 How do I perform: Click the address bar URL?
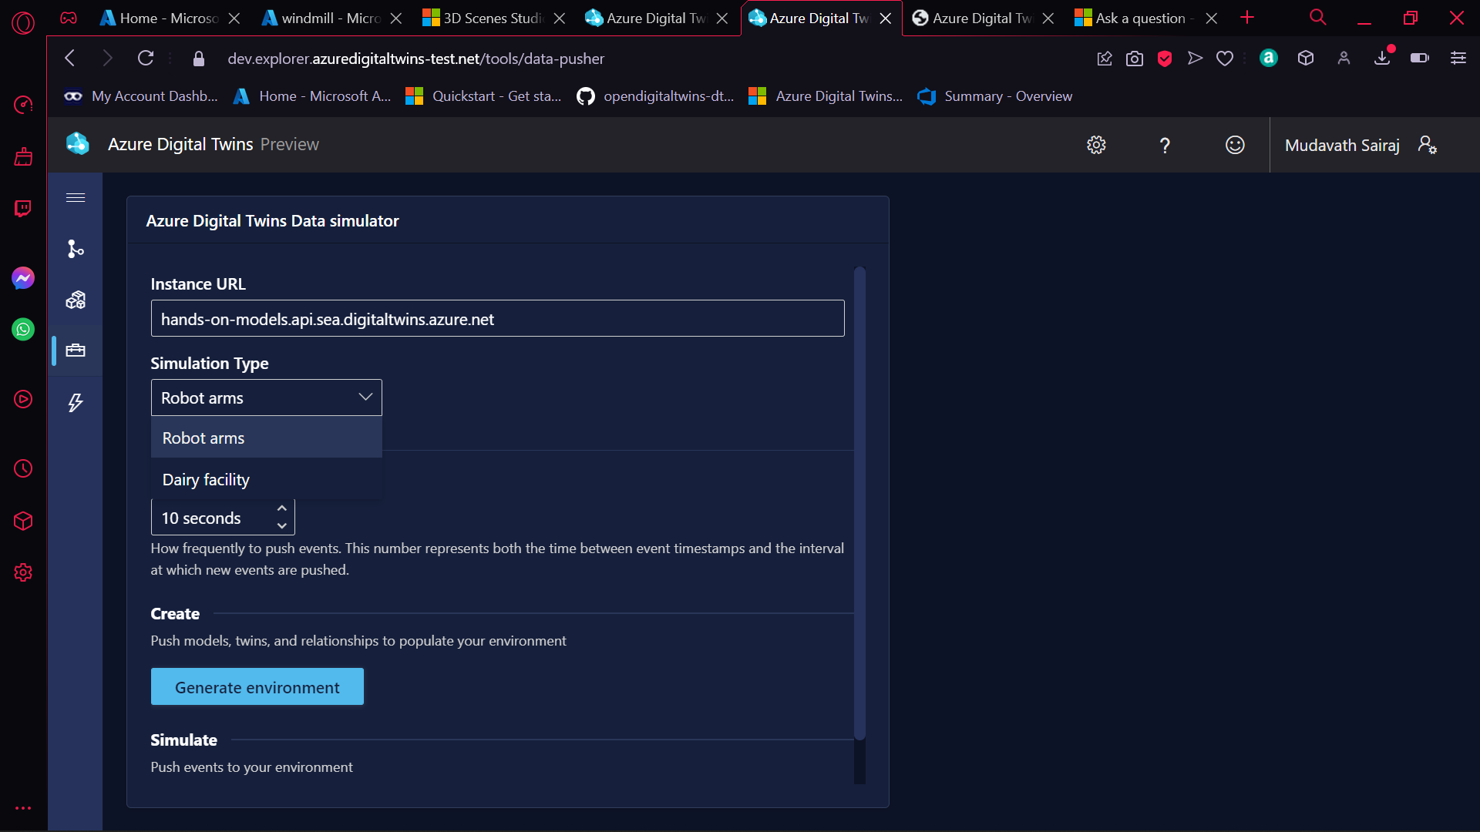[x=415, y=59]
